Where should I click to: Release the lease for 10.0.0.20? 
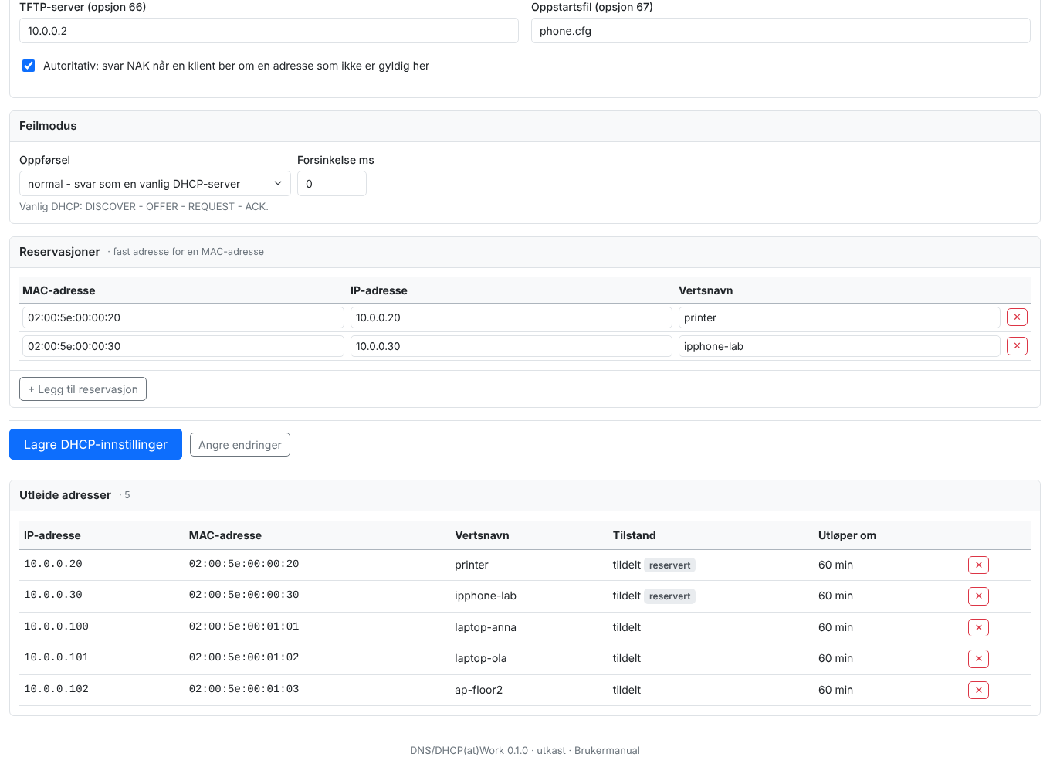978,565
